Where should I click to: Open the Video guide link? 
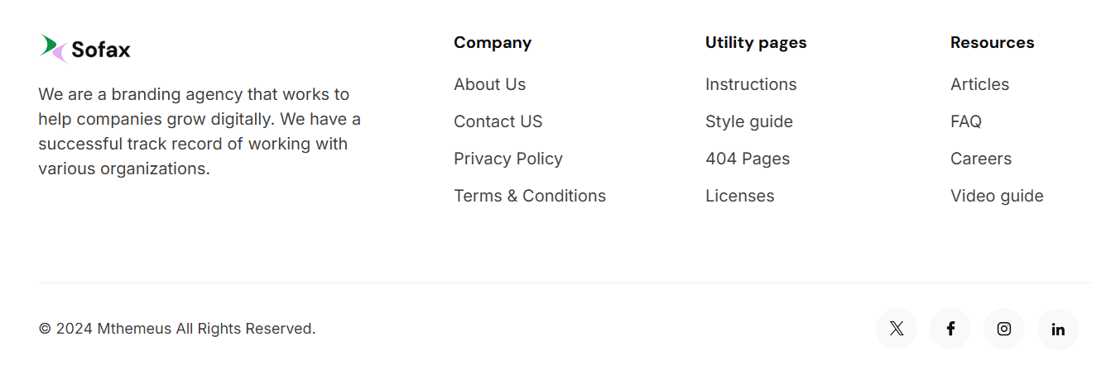point(996,196)
